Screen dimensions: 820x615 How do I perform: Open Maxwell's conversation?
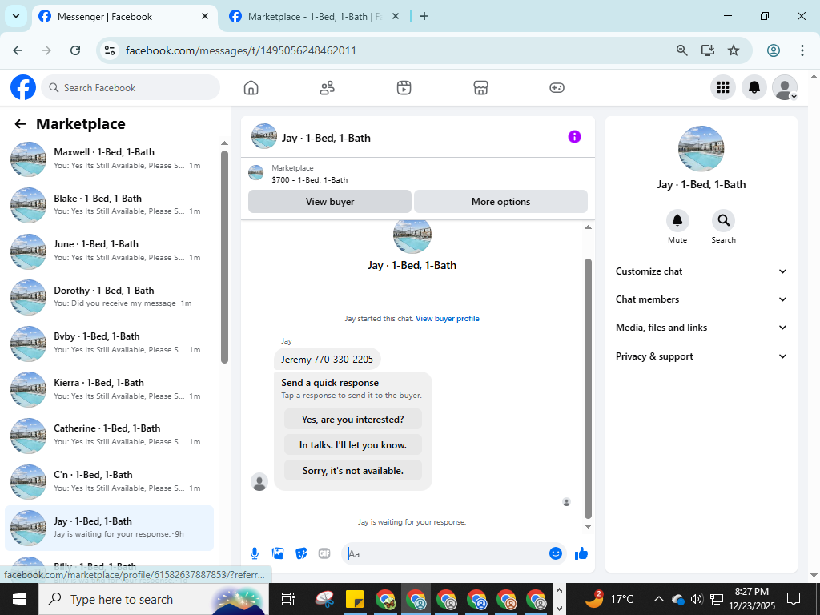[109, 158]
